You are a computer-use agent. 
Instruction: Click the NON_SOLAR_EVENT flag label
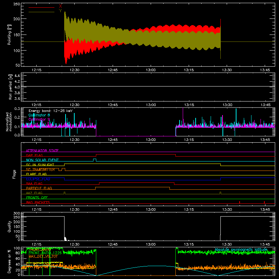[42, 160]
